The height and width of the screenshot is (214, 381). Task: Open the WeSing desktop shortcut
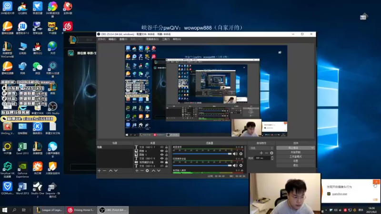[7, 128]
